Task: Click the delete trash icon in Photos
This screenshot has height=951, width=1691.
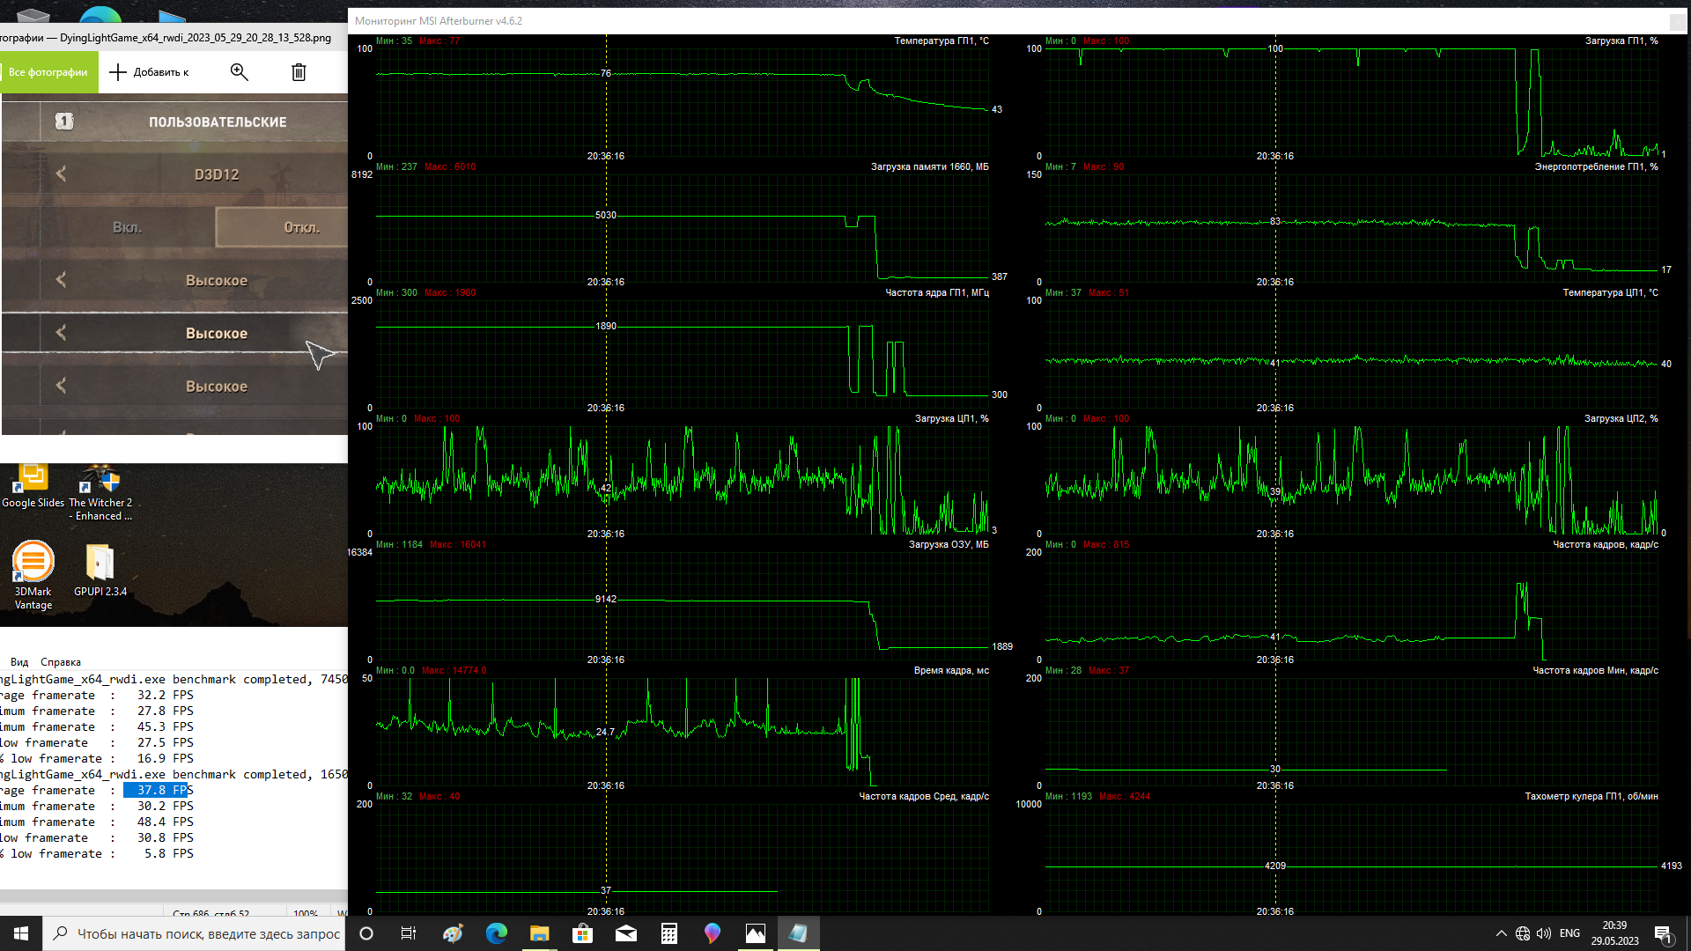Action: pos(299,72)
